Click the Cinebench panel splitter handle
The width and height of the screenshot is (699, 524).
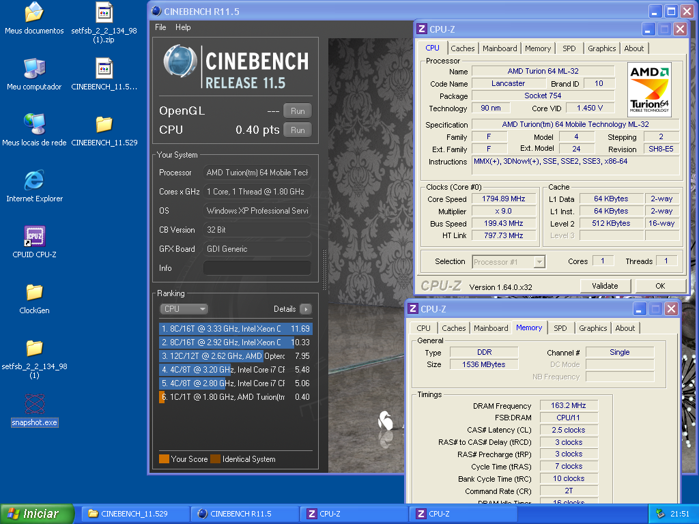pyautogui.click(x=324, y=269)
